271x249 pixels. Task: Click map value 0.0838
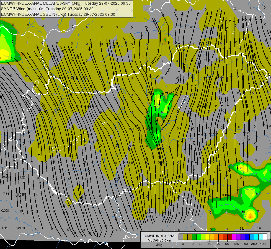20,228
